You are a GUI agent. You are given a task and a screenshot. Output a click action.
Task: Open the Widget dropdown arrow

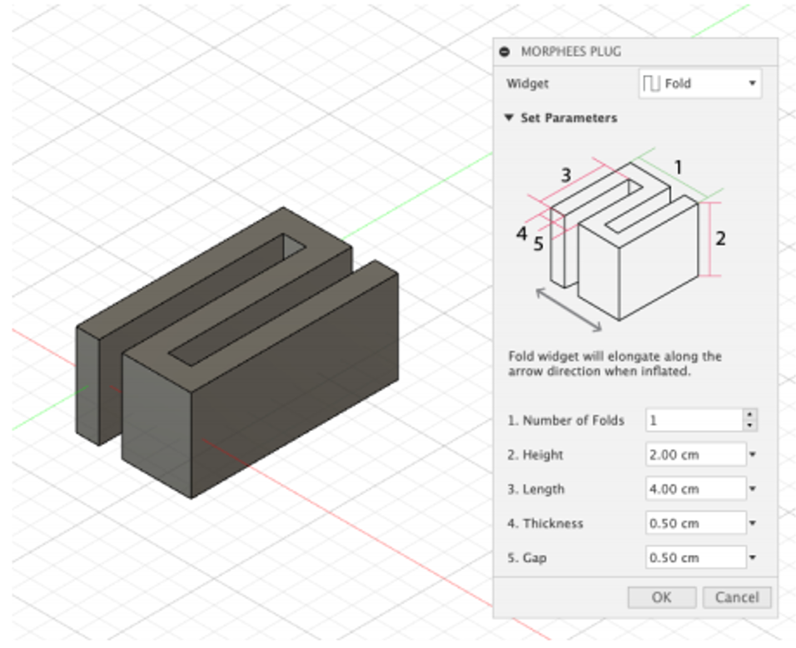[751, 83]
